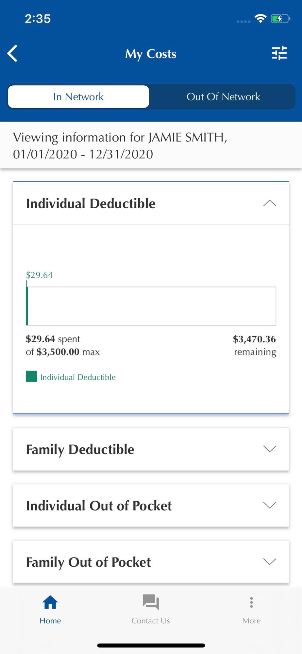Screen dimensions: 302x654
Task: Tap the back arrow icon
Action: pyautogui.click(x=12, y=53)
